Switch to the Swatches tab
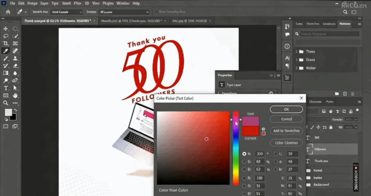Image resolution: width=371 pixels, height=196 pixels. click(313, 24)
